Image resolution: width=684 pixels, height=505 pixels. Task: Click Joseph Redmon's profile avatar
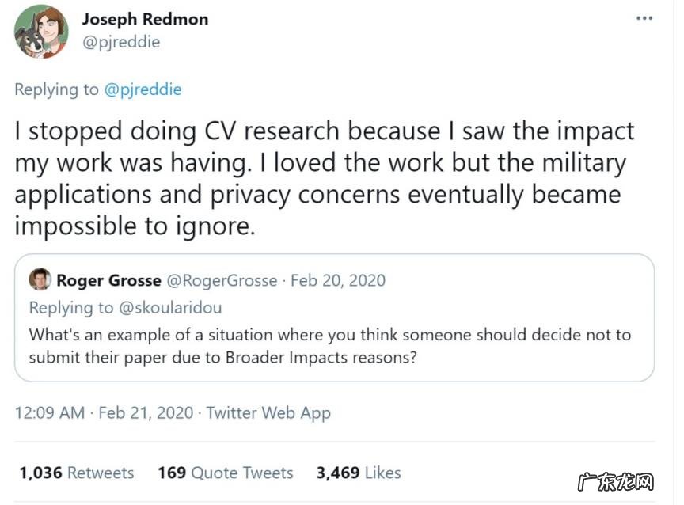40,32
